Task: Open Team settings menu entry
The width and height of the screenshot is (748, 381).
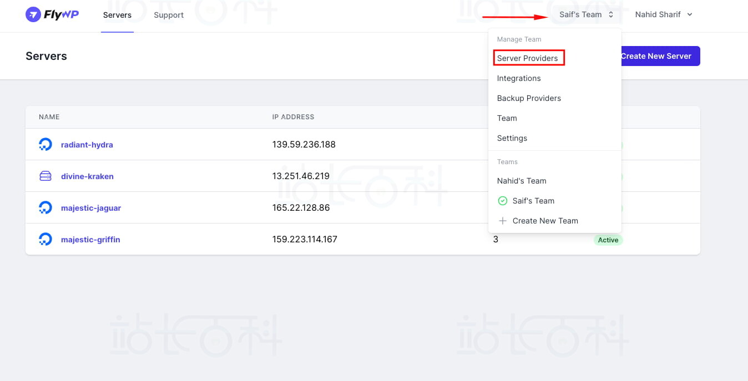Action: click(507, 118)
